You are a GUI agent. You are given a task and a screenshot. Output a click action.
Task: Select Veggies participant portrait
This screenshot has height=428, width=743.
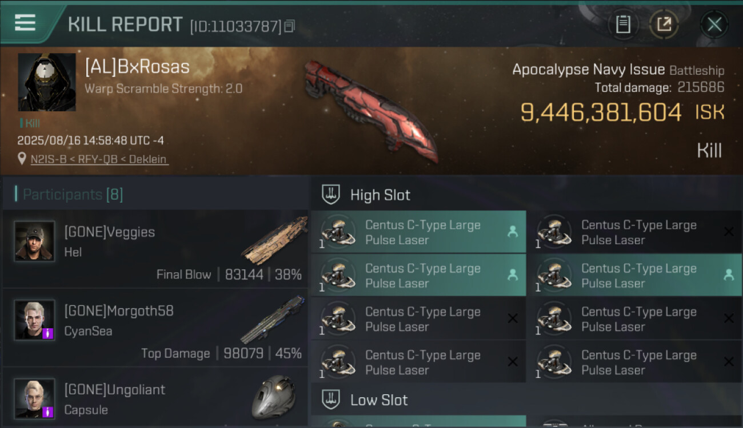[34, 241]
